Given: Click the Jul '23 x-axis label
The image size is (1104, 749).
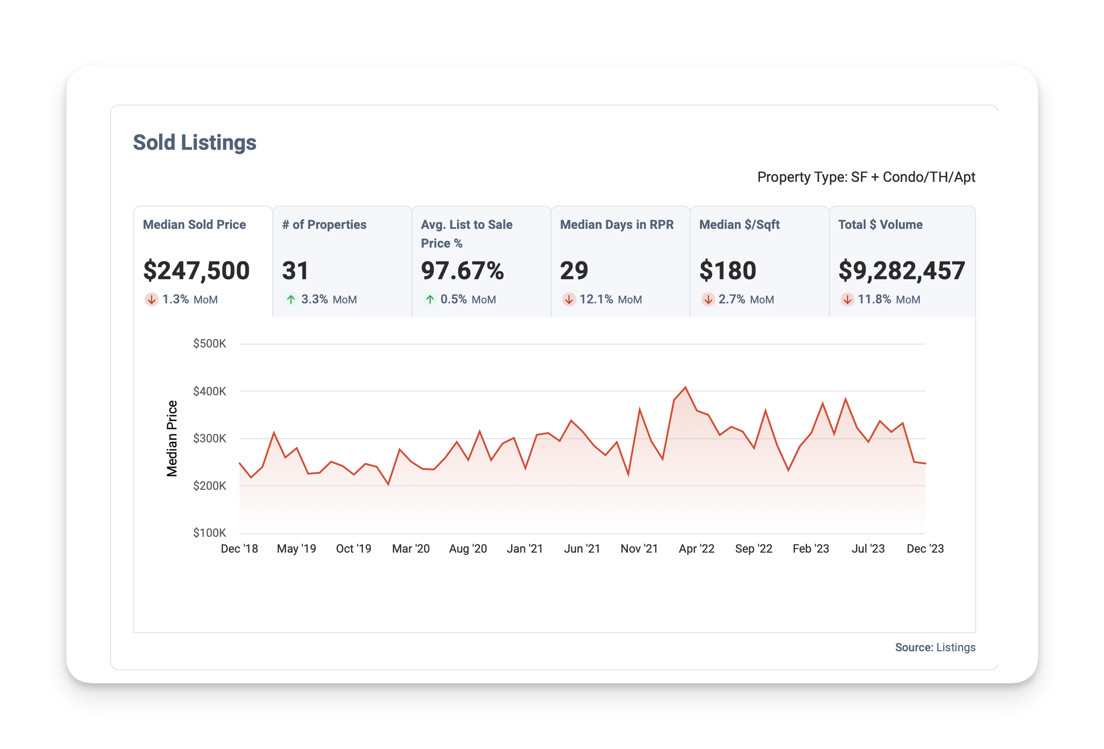Looking at the screenshot, I should [x=868, y=549].
